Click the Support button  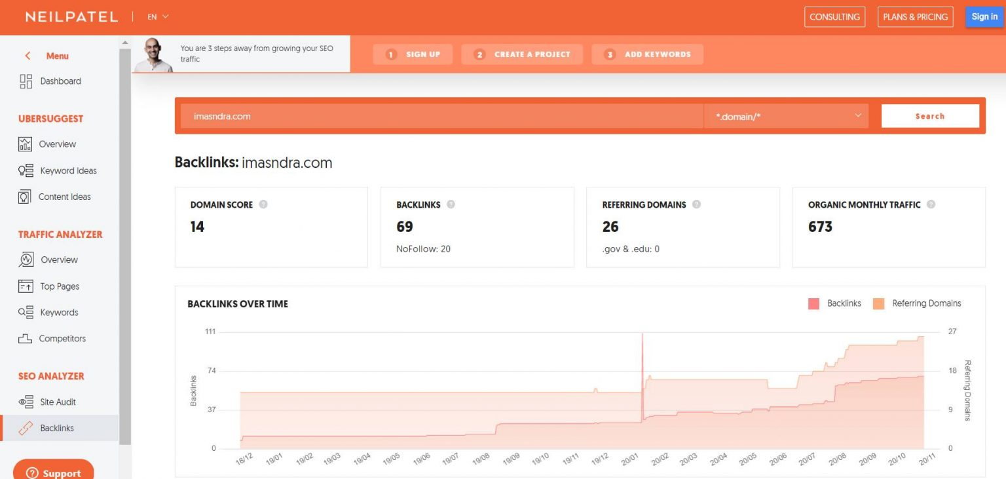pyautogui.click(x=53, y=469)
